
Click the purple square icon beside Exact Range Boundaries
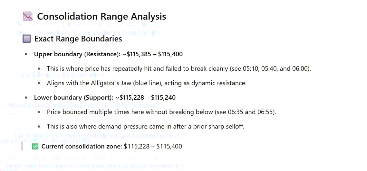tap(27, 39)
